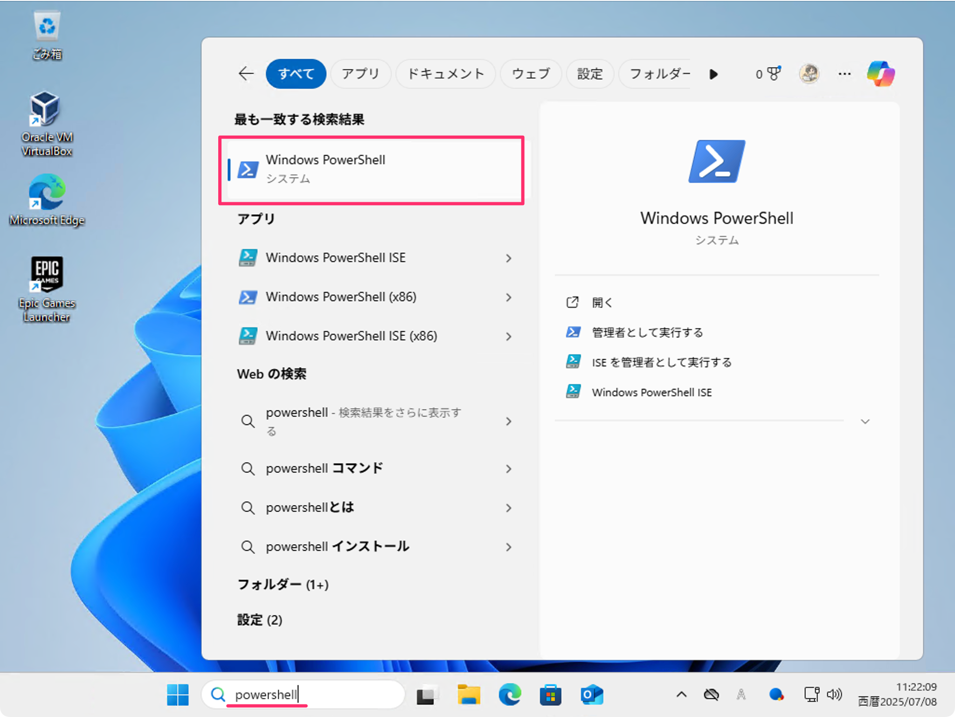Click the powershell search input field
Viewport: 955px width, 717px height.
(303, 694)
